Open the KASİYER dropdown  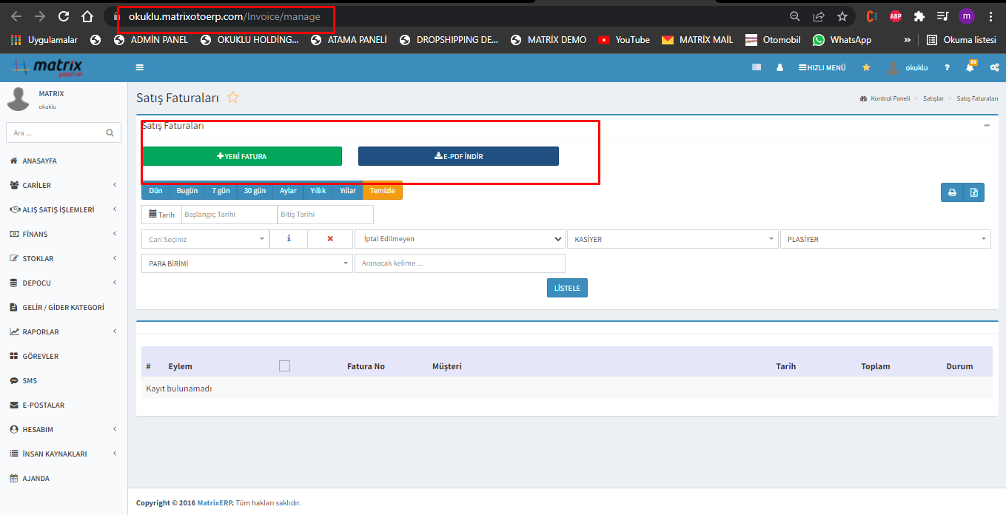coord(672,239)
